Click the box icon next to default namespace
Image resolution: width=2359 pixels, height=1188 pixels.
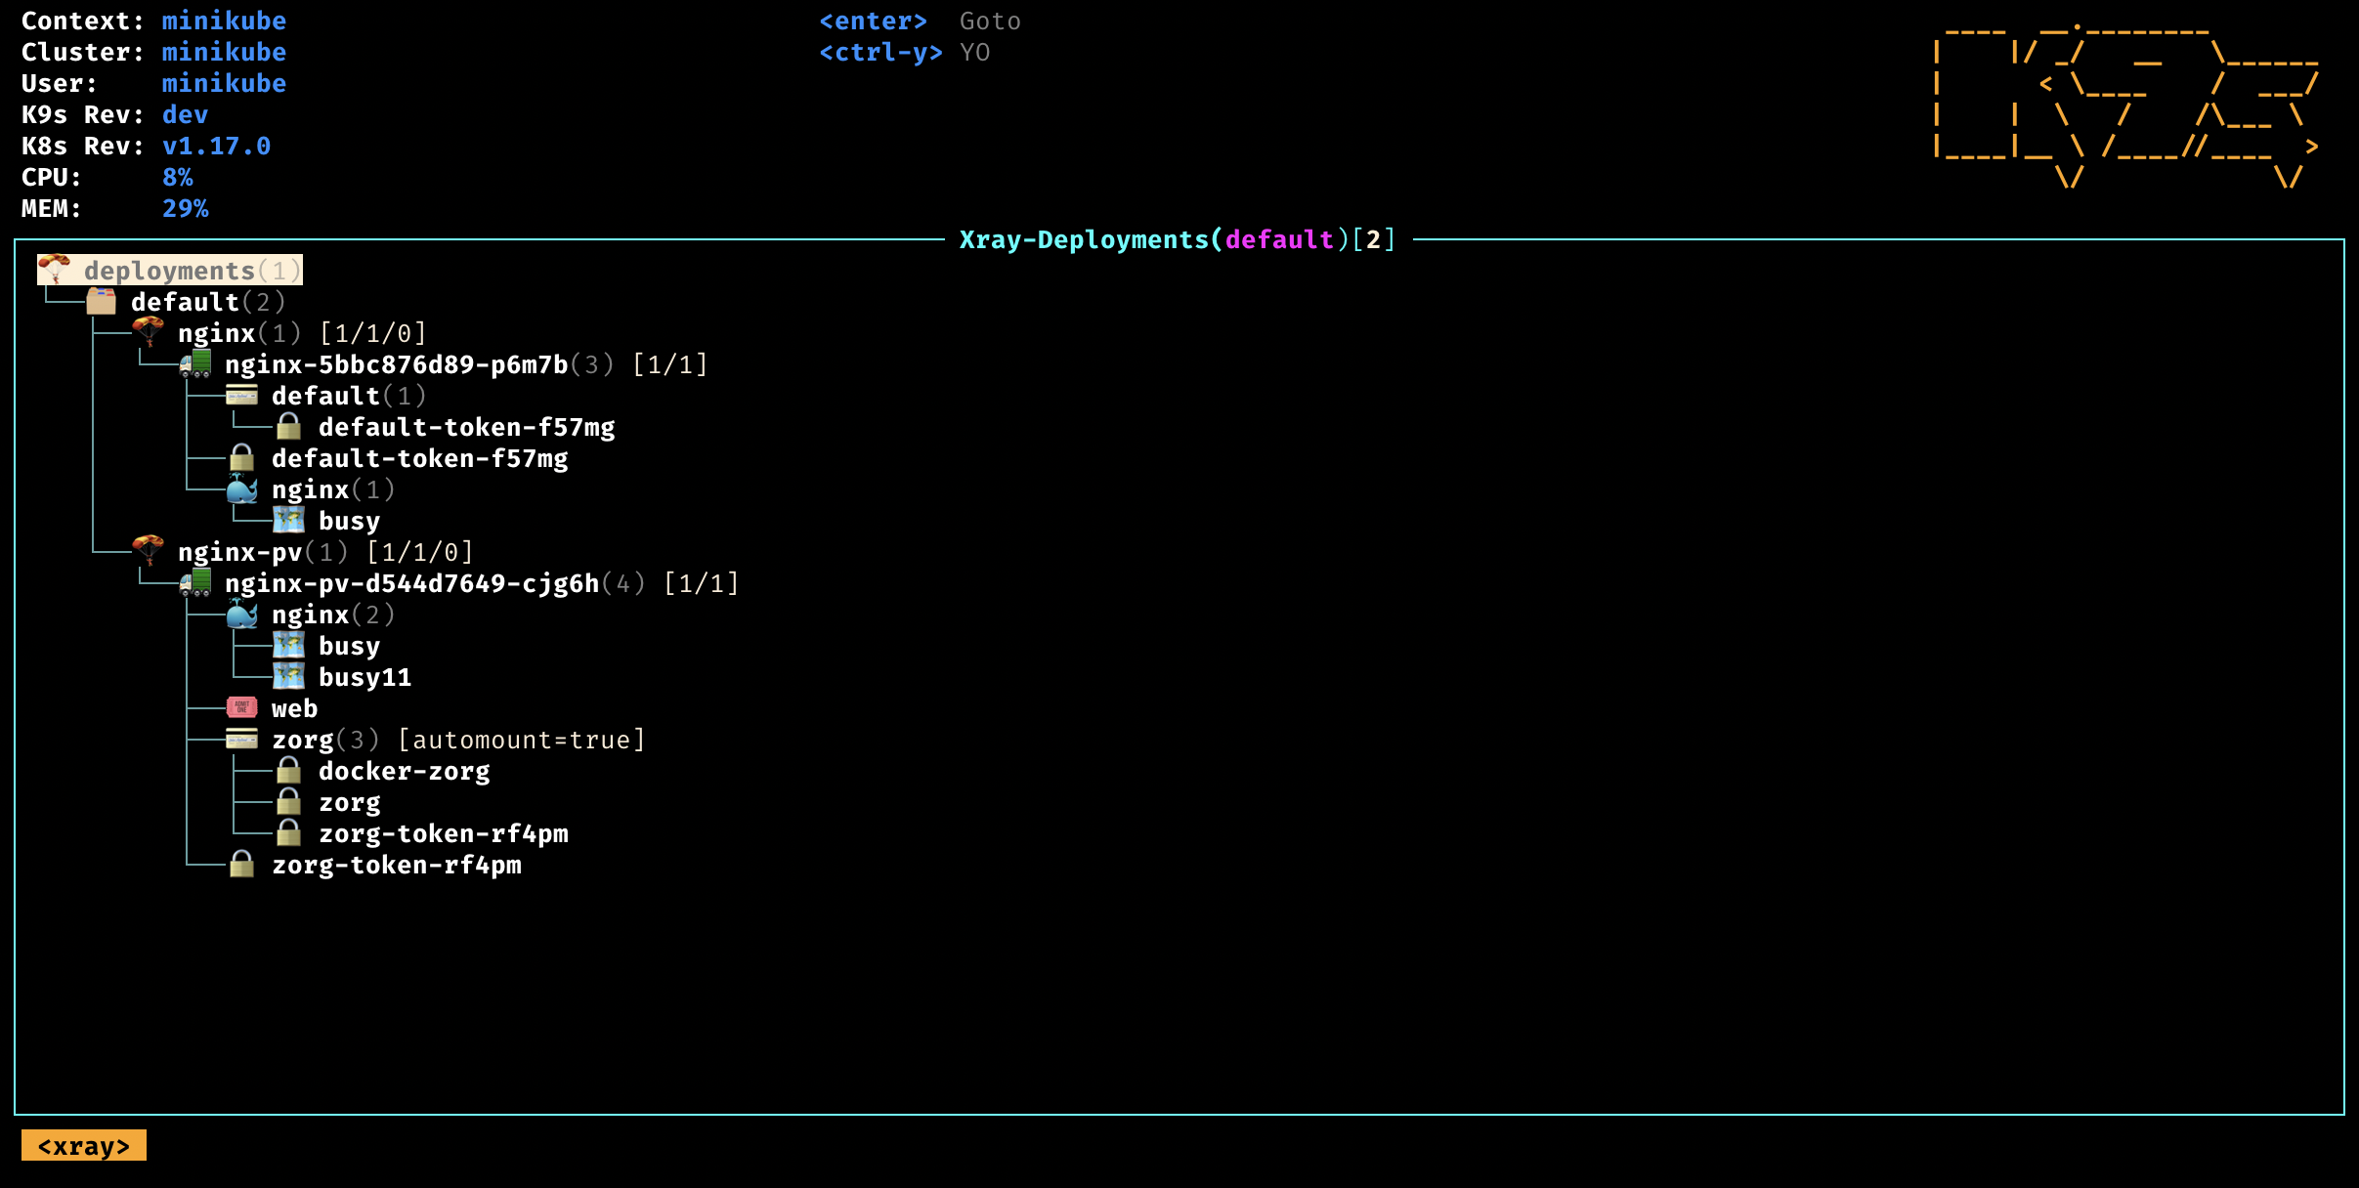[x=101, y=301]
